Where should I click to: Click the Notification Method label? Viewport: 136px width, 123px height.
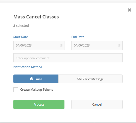[28, 67]
